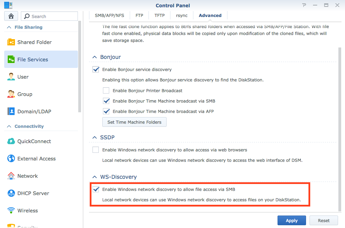Click the Set Time Machine Folders button
This screenshot has height=228, width=345.
134,122
